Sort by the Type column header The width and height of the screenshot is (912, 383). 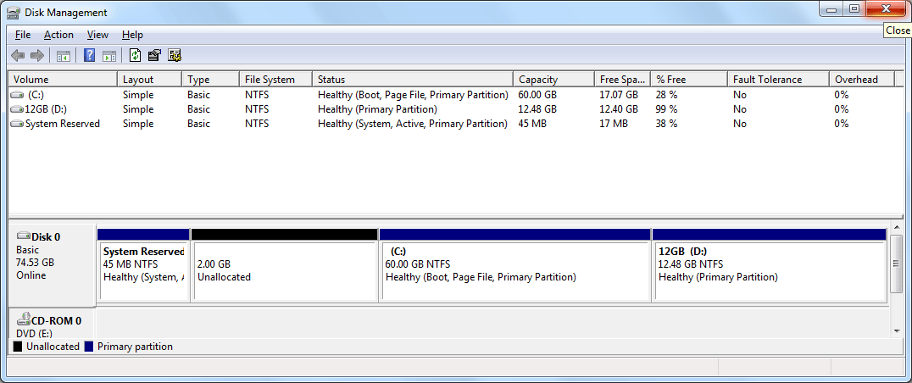tap(210, 80)
